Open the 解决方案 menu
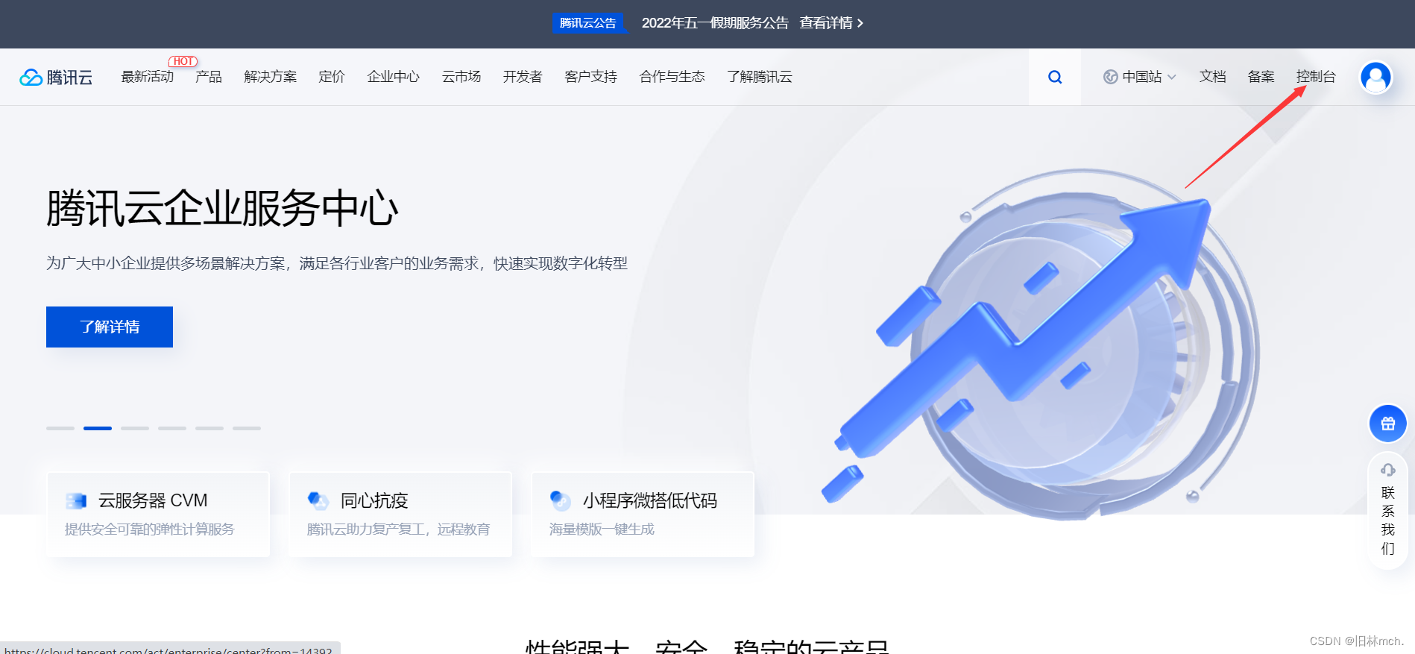The image size is (1415, 654). pyautogui.click(x=271, y=77)
